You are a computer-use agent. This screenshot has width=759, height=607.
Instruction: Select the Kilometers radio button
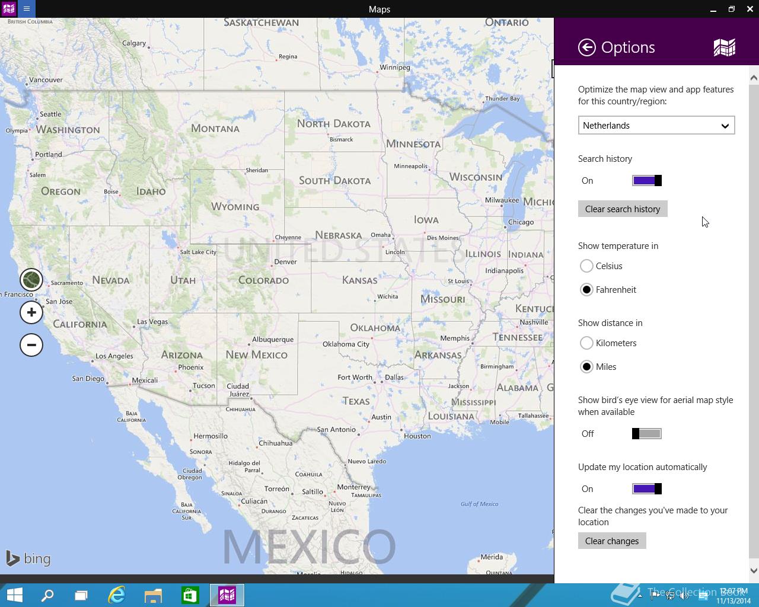(586, 343)
